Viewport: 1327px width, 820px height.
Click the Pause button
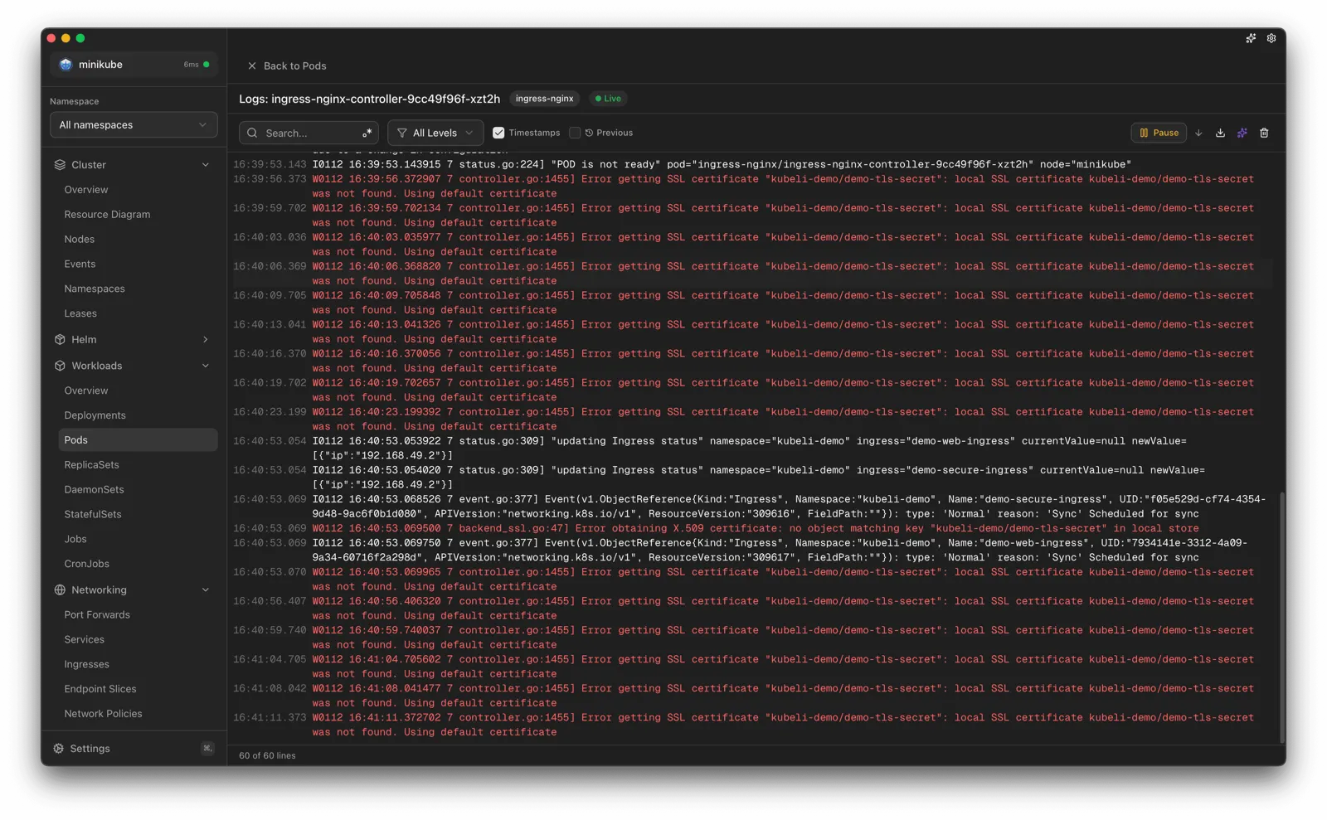click(x=1159, y=132)
